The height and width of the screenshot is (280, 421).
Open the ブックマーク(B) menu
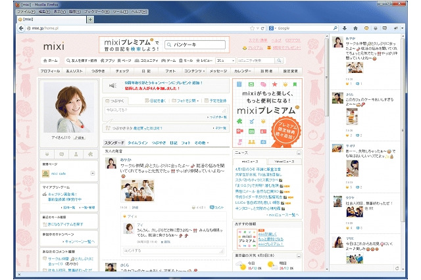(x=97, y=12)
